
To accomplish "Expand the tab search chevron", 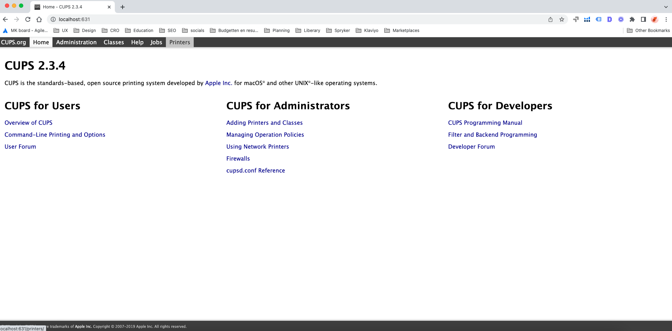I will tap(666, 7).
